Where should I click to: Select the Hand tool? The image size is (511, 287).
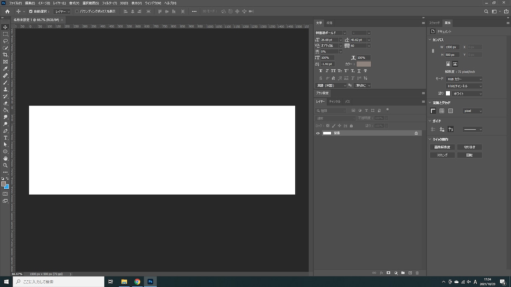[5, 159]
